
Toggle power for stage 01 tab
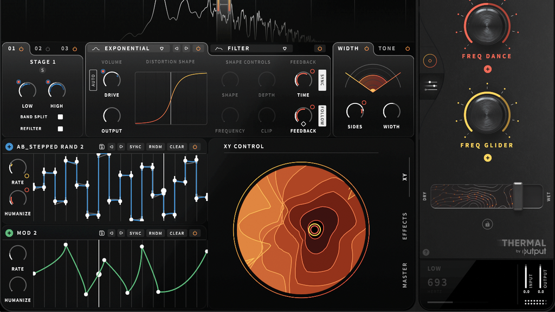pyautogui.click(x=21, y=49)
